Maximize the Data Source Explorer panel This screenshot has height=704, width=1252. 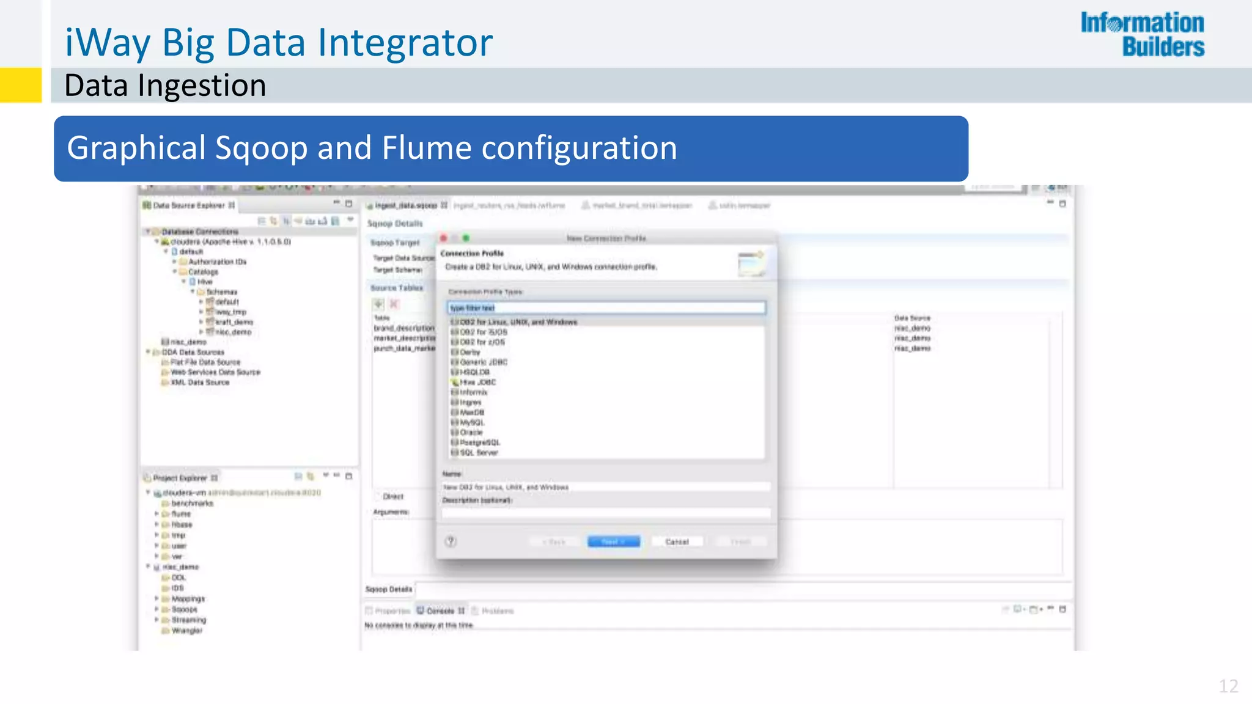tap(349, 204)
